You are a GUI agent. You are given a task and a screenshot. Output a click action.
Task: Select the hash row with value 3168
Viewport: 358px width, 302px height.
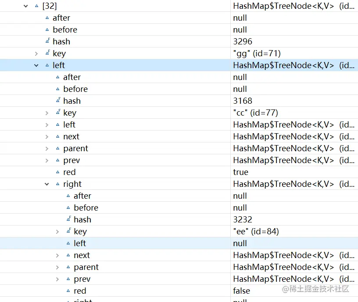point(179,101)
